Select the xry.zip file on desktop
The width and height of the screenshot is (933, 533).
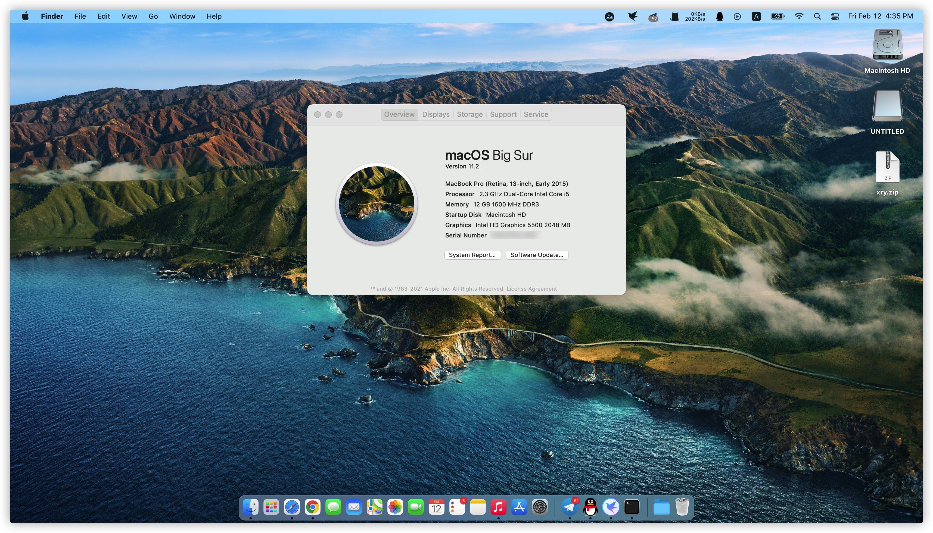click(x=887, y=172)
